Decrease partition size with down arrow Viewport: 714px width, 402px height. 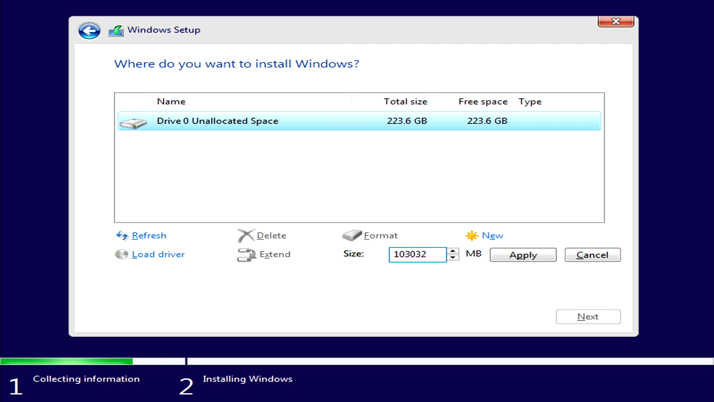(453, 258)
